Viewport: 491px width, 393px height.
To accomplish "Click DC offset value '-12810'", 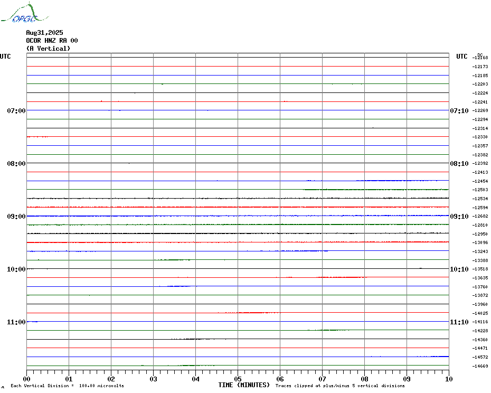I will (x=480, y=226).
